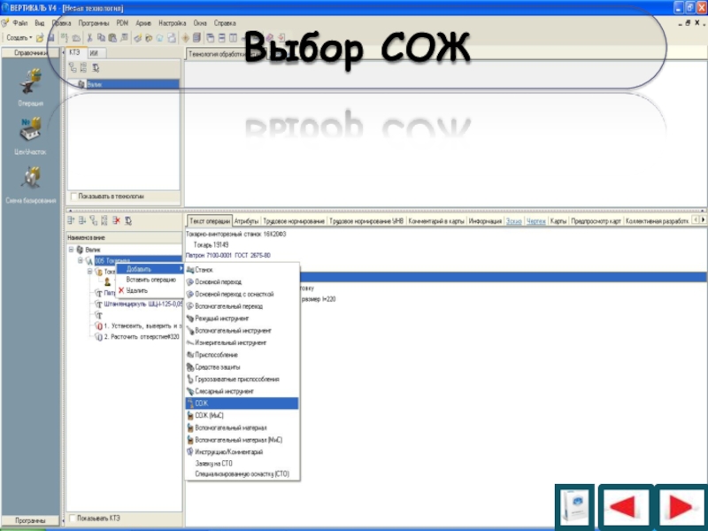708x531 pixels.
Task: Click the scissors Cut icon in toolbar
Action: click(88, 38)
